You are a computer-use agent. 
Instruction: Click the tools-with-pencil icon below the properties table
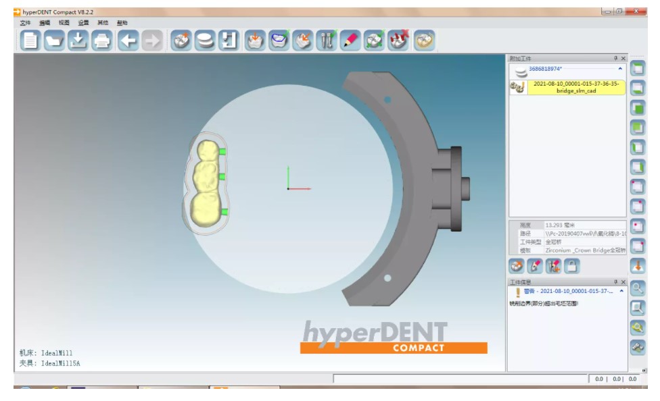click(x=554, y=266)
